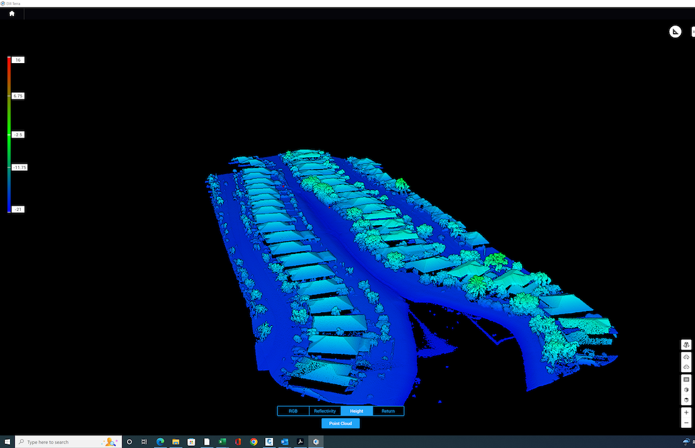695x448 pixels.
Task: Click the Point Cloud button
Action: (340, 423)
